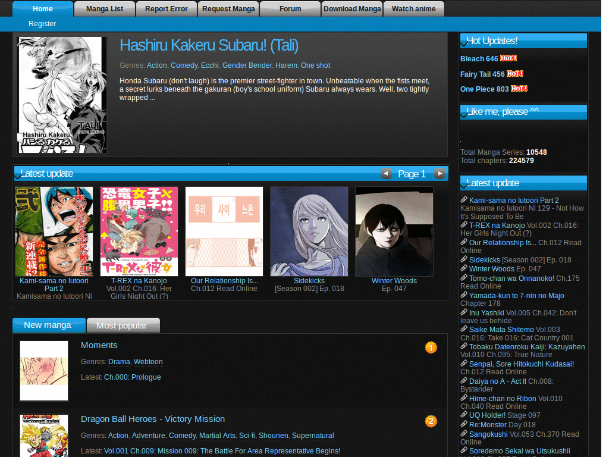
Task: Open Tobaku Datenroku Kaiji: Kazuyahen link
Action: [x=527, y=347]
